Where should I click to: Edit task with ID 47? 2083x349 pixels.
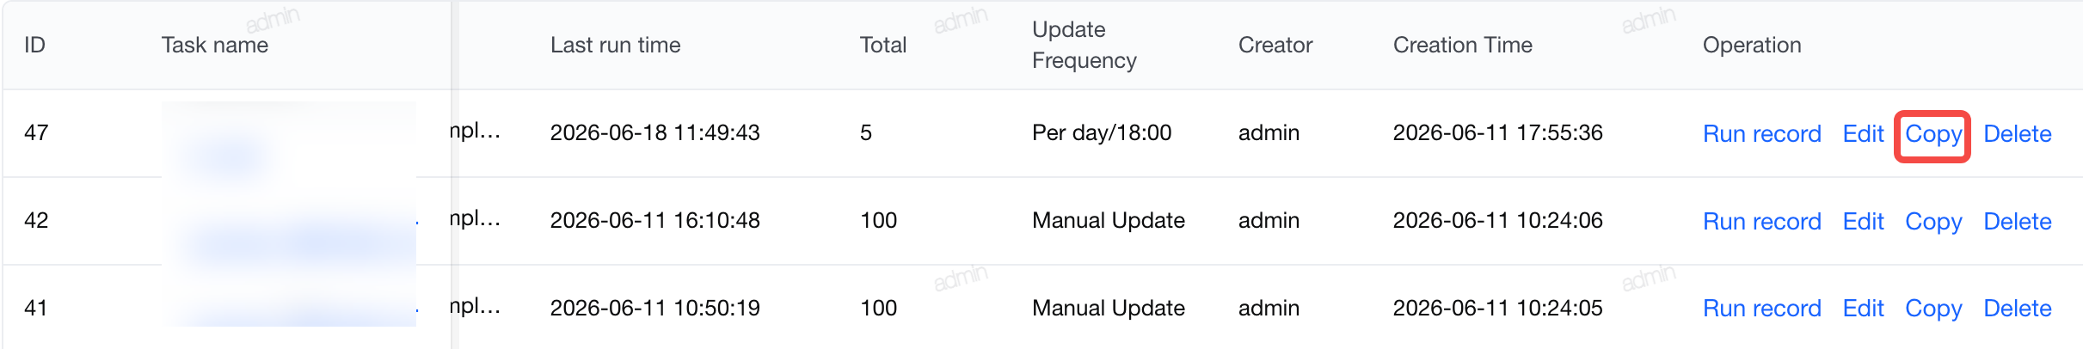click(x=1863, y=134)
